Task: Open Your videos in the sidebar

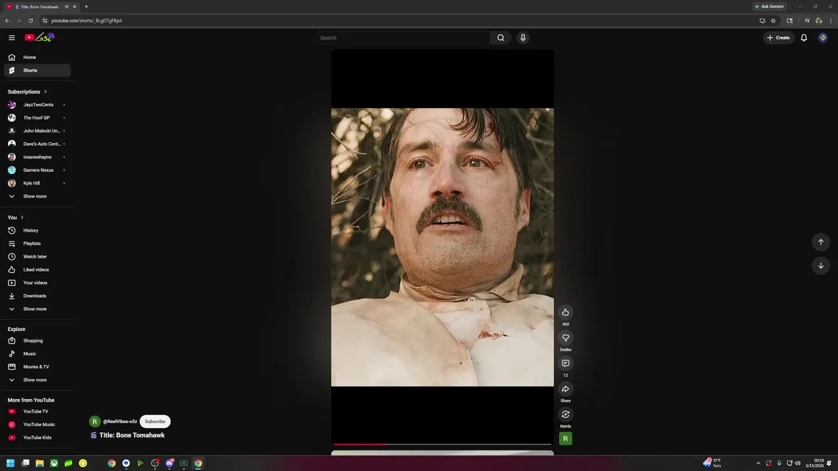Action: 37,283
